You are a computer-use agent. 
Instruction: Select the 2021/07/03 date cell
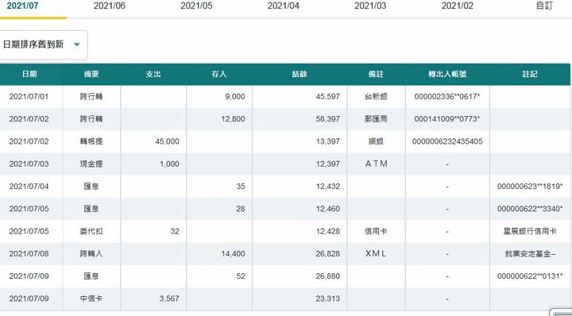click(29, 164)
